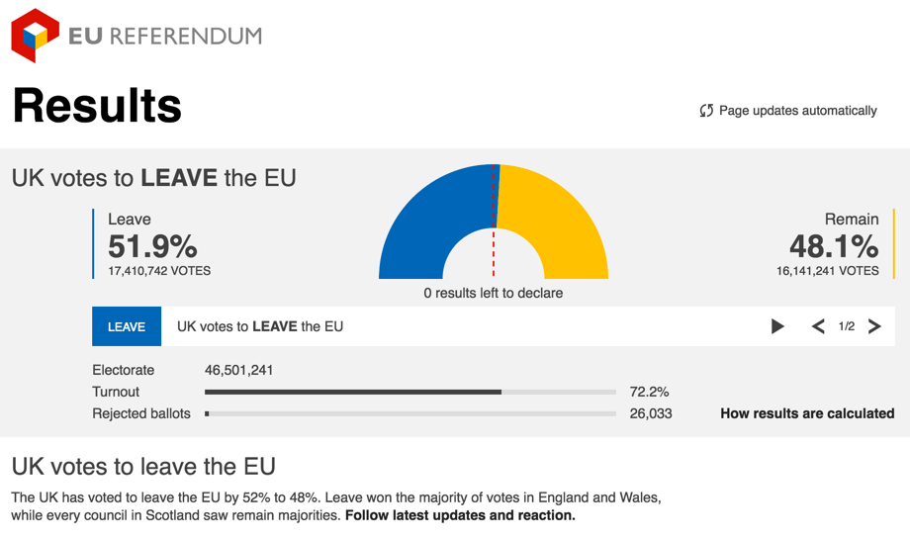
Task: Click the rejected ballots bar
Action: pos(410,413)
